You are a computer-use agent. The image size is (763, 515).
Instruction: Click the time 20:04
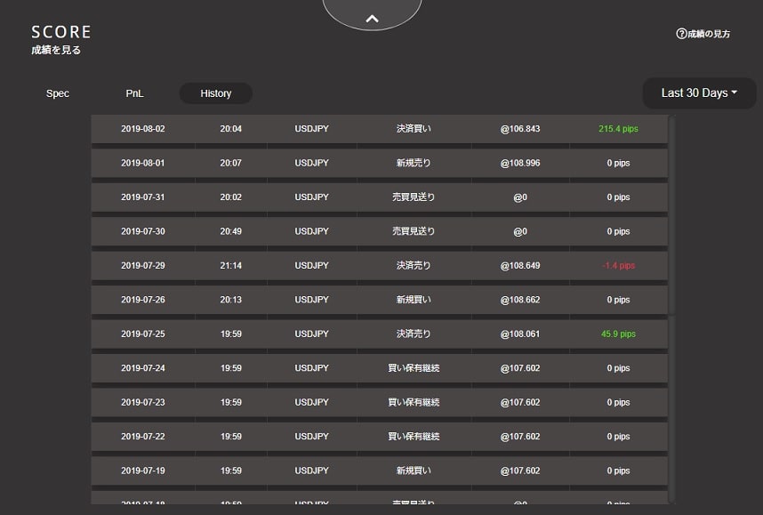tap(230, 129)
